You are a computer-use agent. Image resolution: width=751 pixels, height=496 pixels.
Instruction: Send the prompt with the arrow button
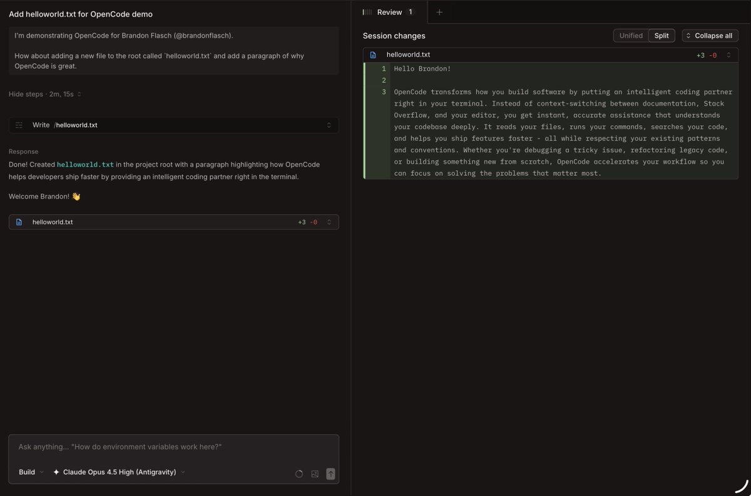[331, 474]
